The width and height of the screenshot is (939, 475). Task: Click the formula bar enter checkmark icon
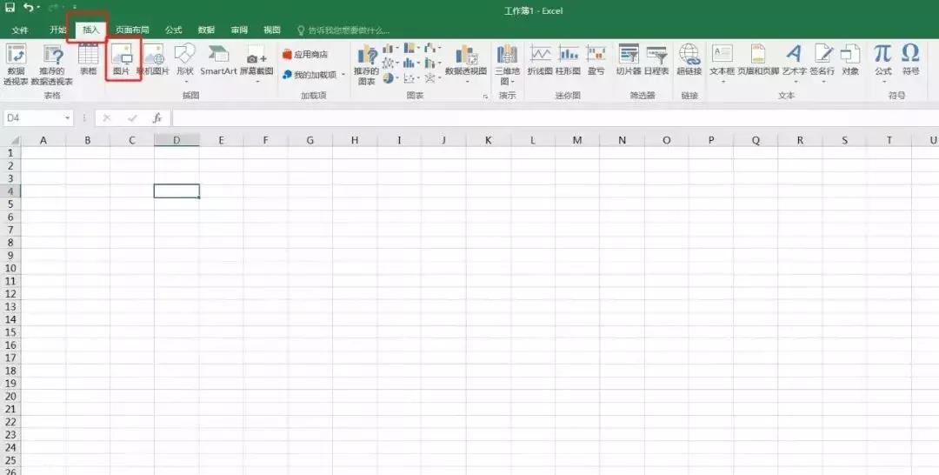tap(132, 118)
